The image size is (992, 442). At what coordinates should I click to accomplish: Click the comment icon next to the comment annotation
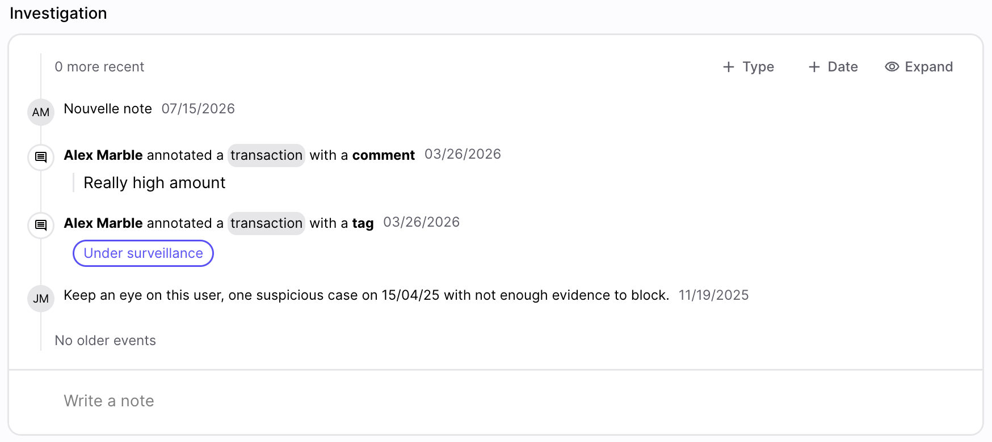(41, 157)
